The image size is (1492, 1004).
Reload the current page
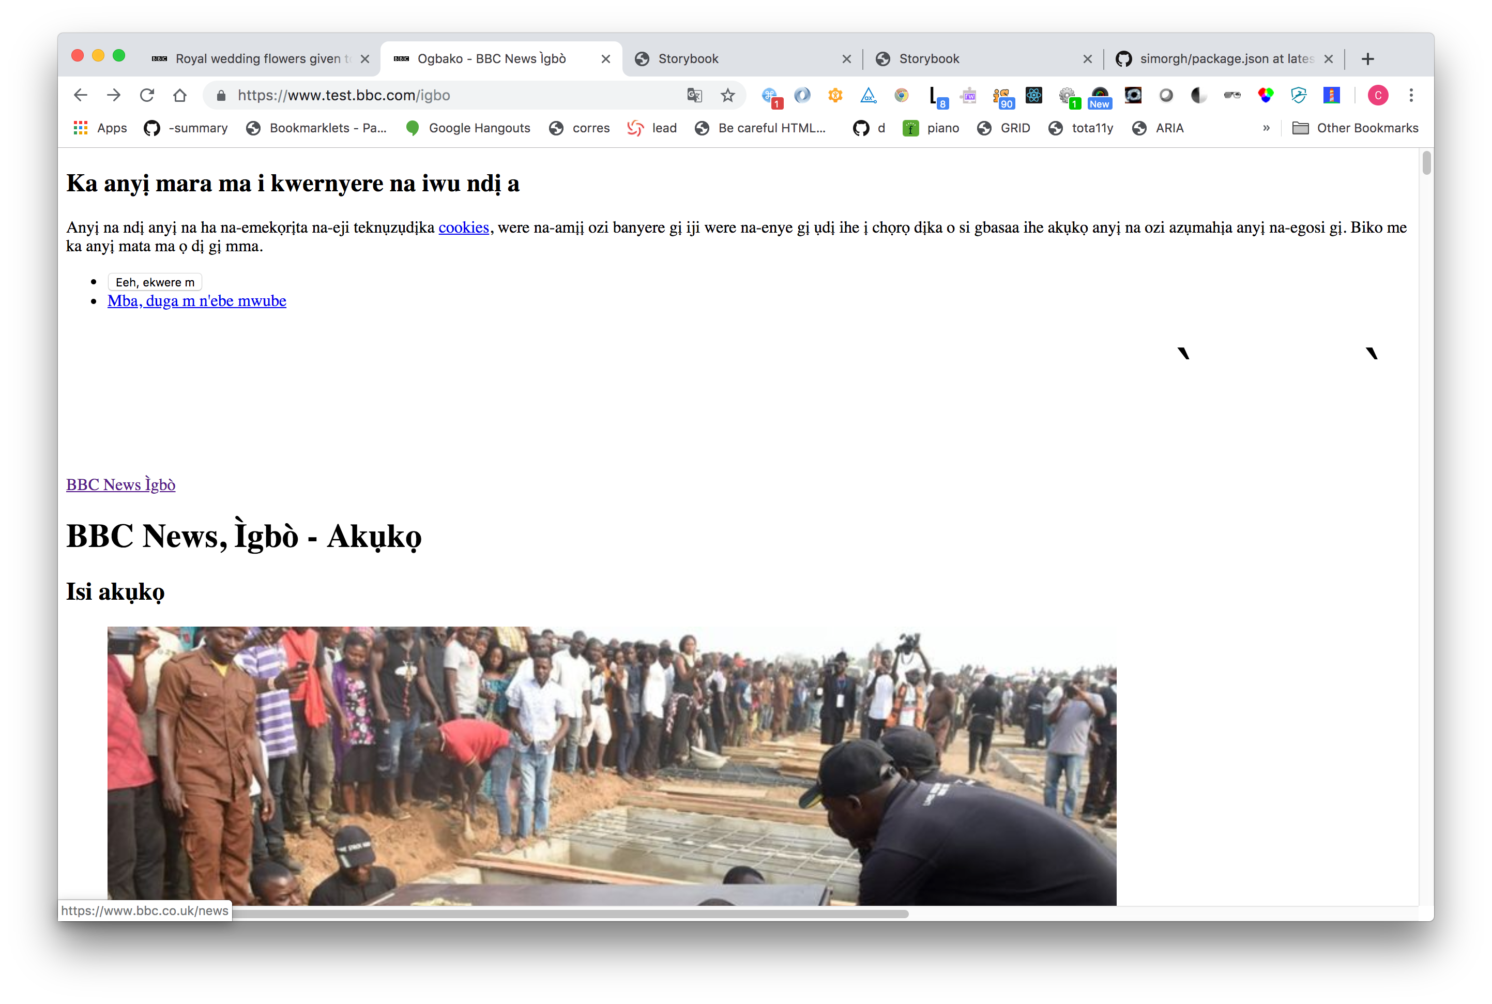147,96
